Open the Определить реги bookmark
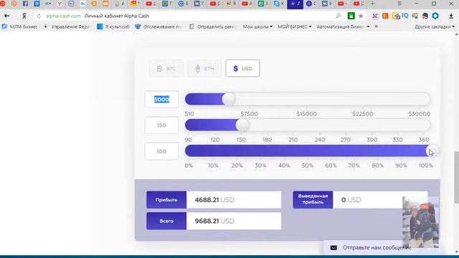The height and width of the screenshot is (258, 459). (x=212, y=27)
